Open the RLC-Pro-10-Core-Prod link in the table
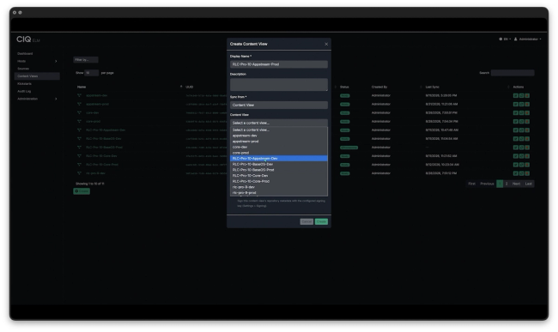This screenshot has width=558, height=332. [102, 165]
